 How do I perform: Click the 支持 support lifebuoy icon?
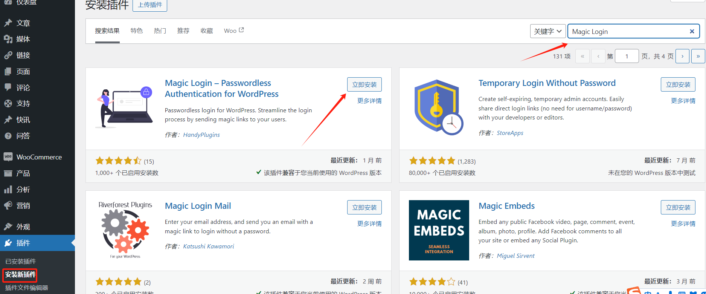(x=8, y=104)
